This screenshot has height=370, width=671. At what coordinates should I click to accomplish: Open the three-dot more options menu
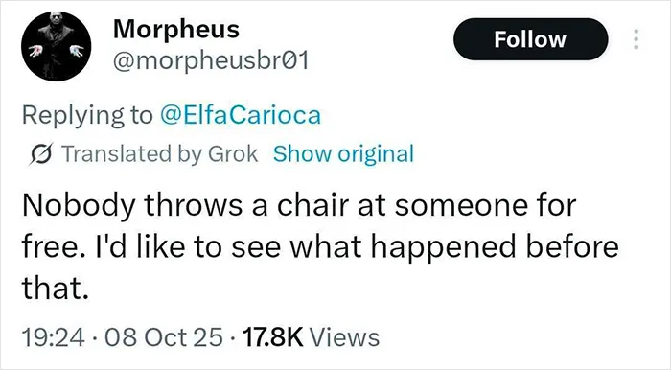636,39
